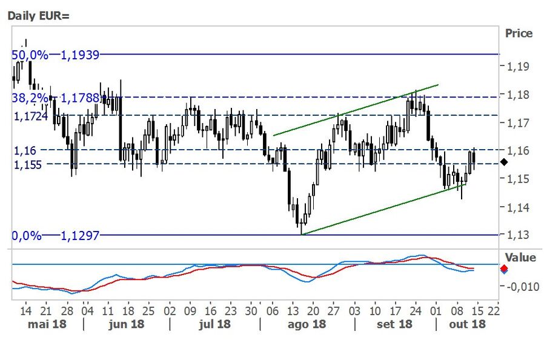Select date tick 22 at axis end
The width and height of the screenshot is (544, 340).
tap(493, 310)
